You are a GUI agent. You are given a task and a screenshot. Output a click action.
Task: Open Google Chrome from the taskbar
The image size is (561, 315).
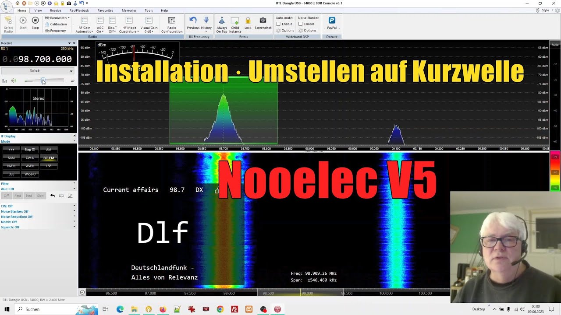point(220,309)
